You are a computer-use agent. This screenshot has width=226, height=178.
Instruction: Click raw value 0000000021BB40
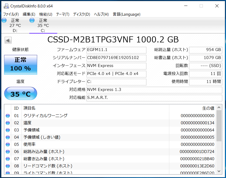click(197, 159)
